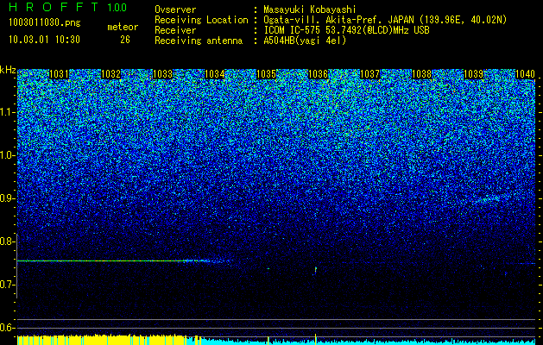Click the 0.8 kHz axis label
The height and width of the screenshot is (345, 543).
coord(7,241)
